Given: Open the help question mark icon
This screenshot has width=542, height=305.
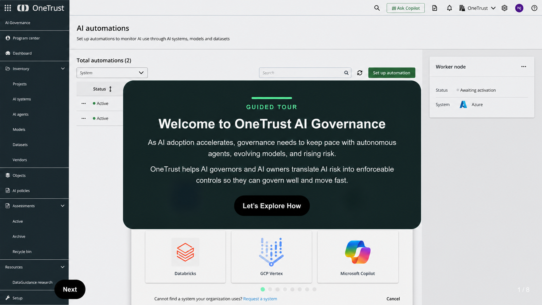Looking at the screenshot, I should (534, 8).
